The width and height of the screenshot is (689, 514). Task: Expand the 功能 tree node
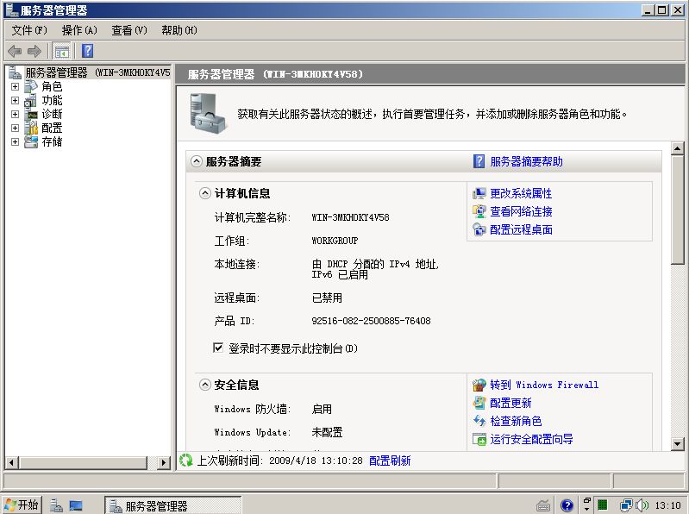point(15,101)
